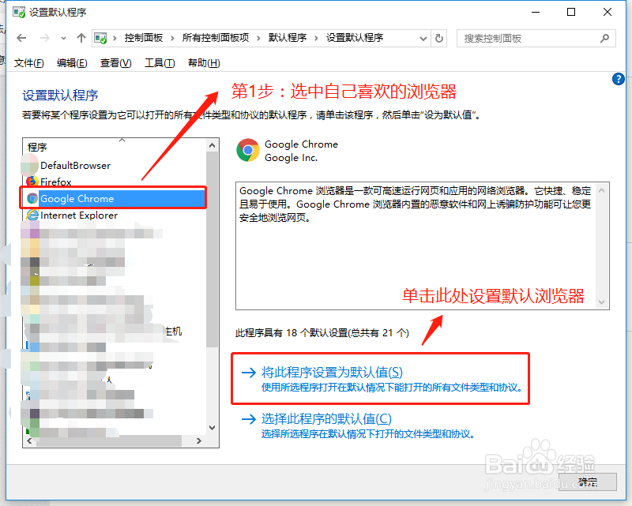The height and width of the screenshot is (506, 632).
Task: Go up one folder level arrow
Action: (81, 38)
